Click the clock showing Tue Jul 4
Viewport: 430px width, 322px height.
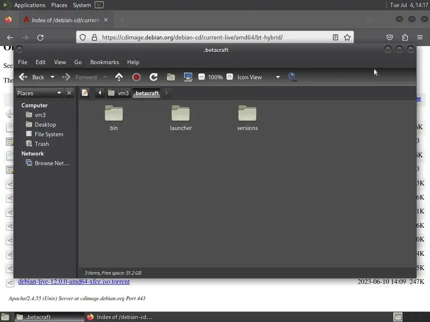click(409, 5)
